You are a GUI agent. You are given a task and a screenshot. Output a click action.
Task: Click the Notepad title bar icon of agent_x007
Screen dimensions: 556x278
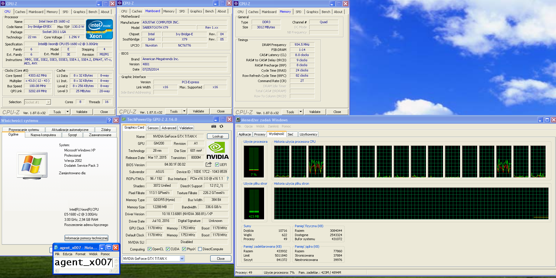56,247
